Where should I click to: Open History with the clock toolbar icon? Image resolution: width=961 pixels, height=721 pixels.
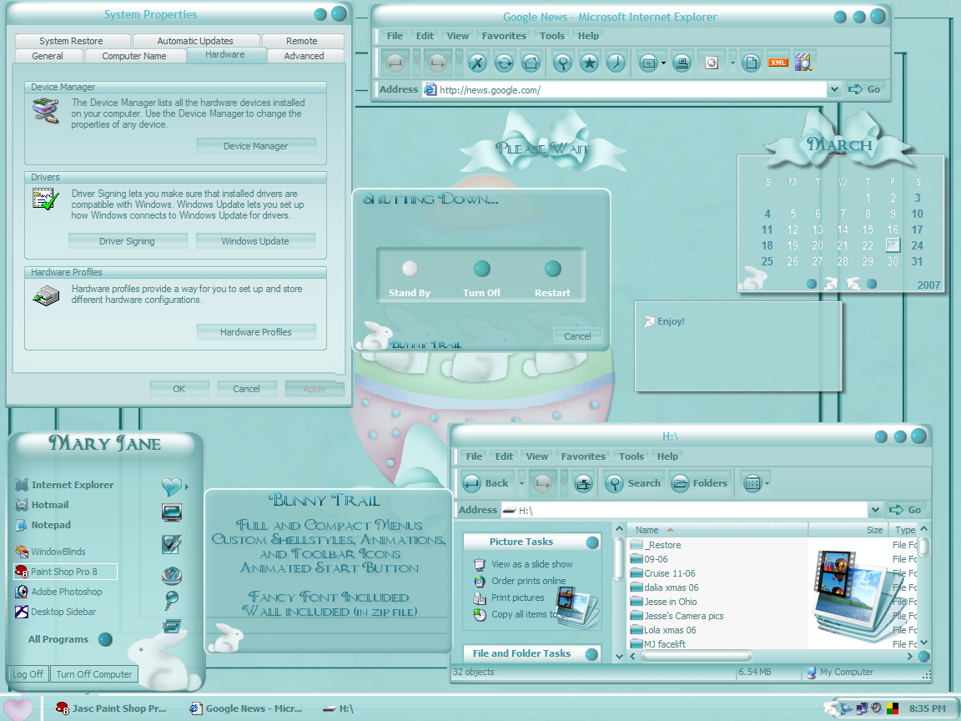(x=616, y=63)
